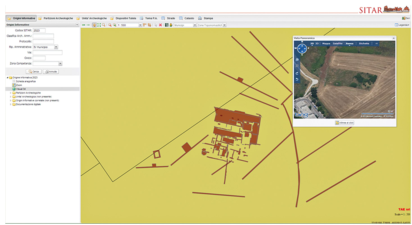This screenshot has width=412, height=225.
Task: Open the Strade tab
Action: point(168,18)
